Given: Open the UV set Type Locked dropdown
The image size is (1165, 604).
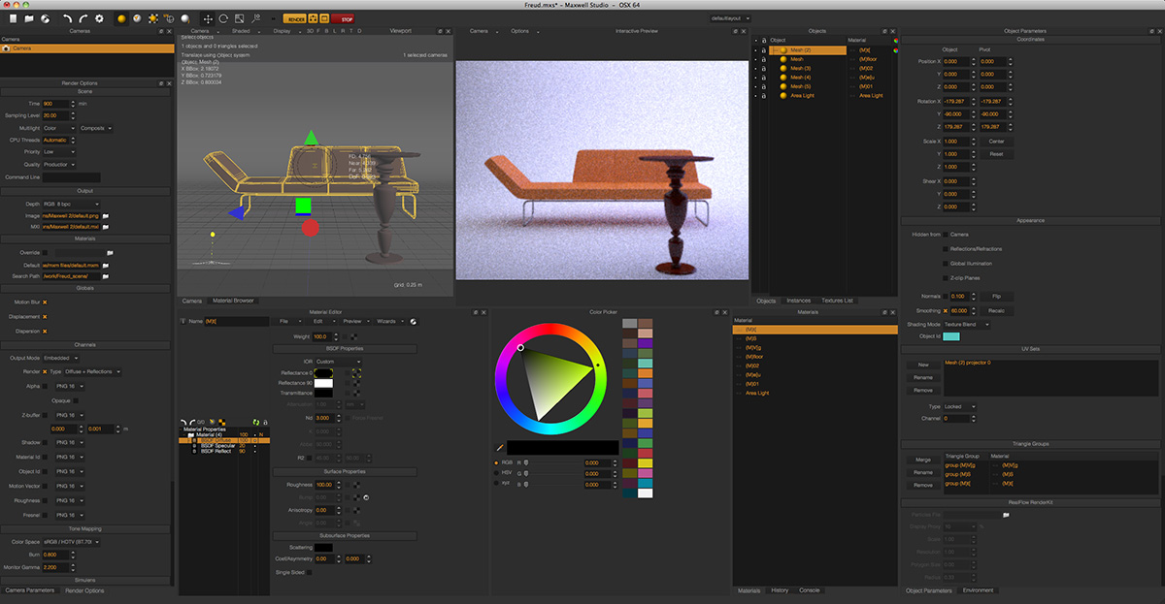Looking at the screenshot, I should tap(960, 407).
